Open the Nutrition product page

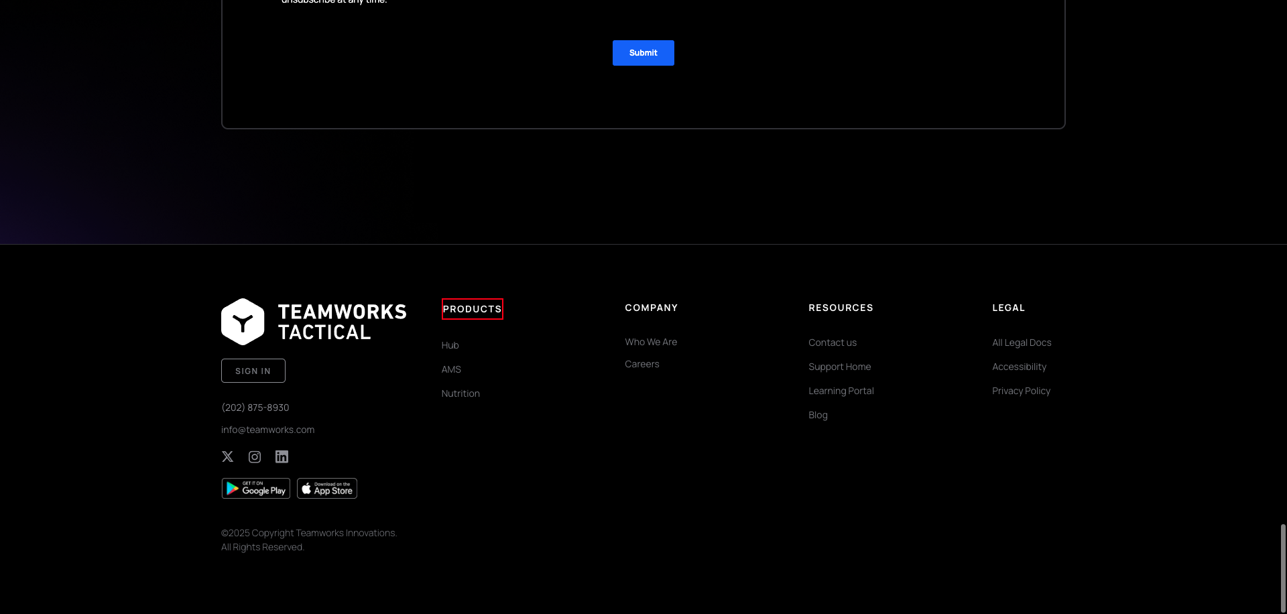[x=461, y=393]
